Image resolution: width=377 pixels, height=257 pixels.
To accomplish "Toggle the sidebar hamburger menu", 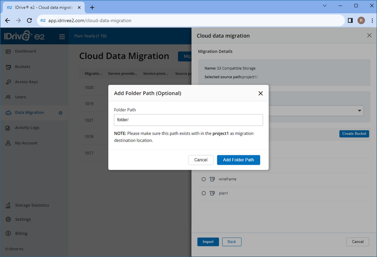I will click(x=62, y=36).
